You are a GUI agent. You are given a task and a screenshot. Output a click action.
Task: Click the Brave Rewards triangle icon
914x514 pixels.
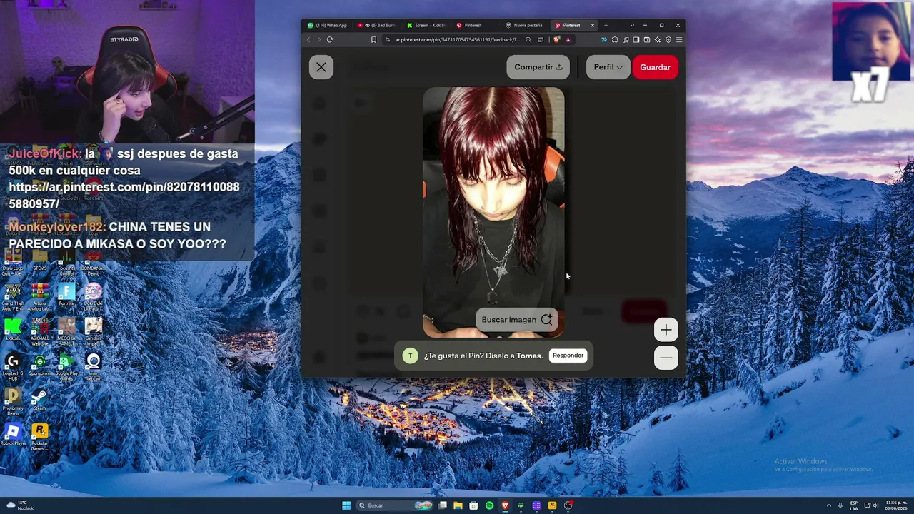568,40
